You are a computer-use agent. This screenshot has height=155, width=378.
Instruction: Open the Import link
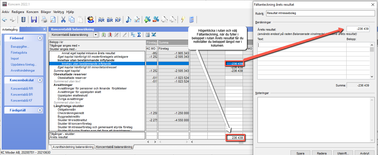click(15, 59)
